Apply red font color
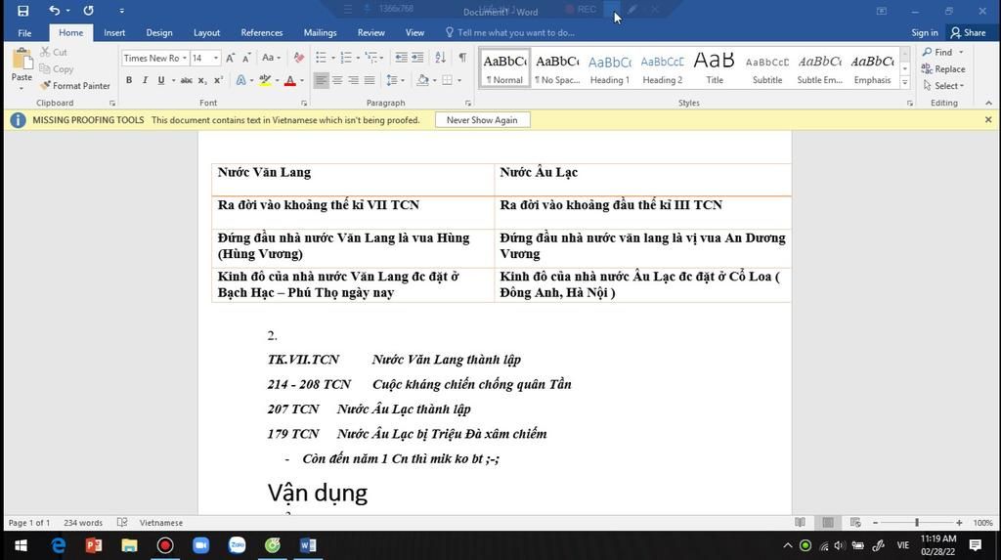Viewport: 1001px width, 560px height. (x=289, y=80)
